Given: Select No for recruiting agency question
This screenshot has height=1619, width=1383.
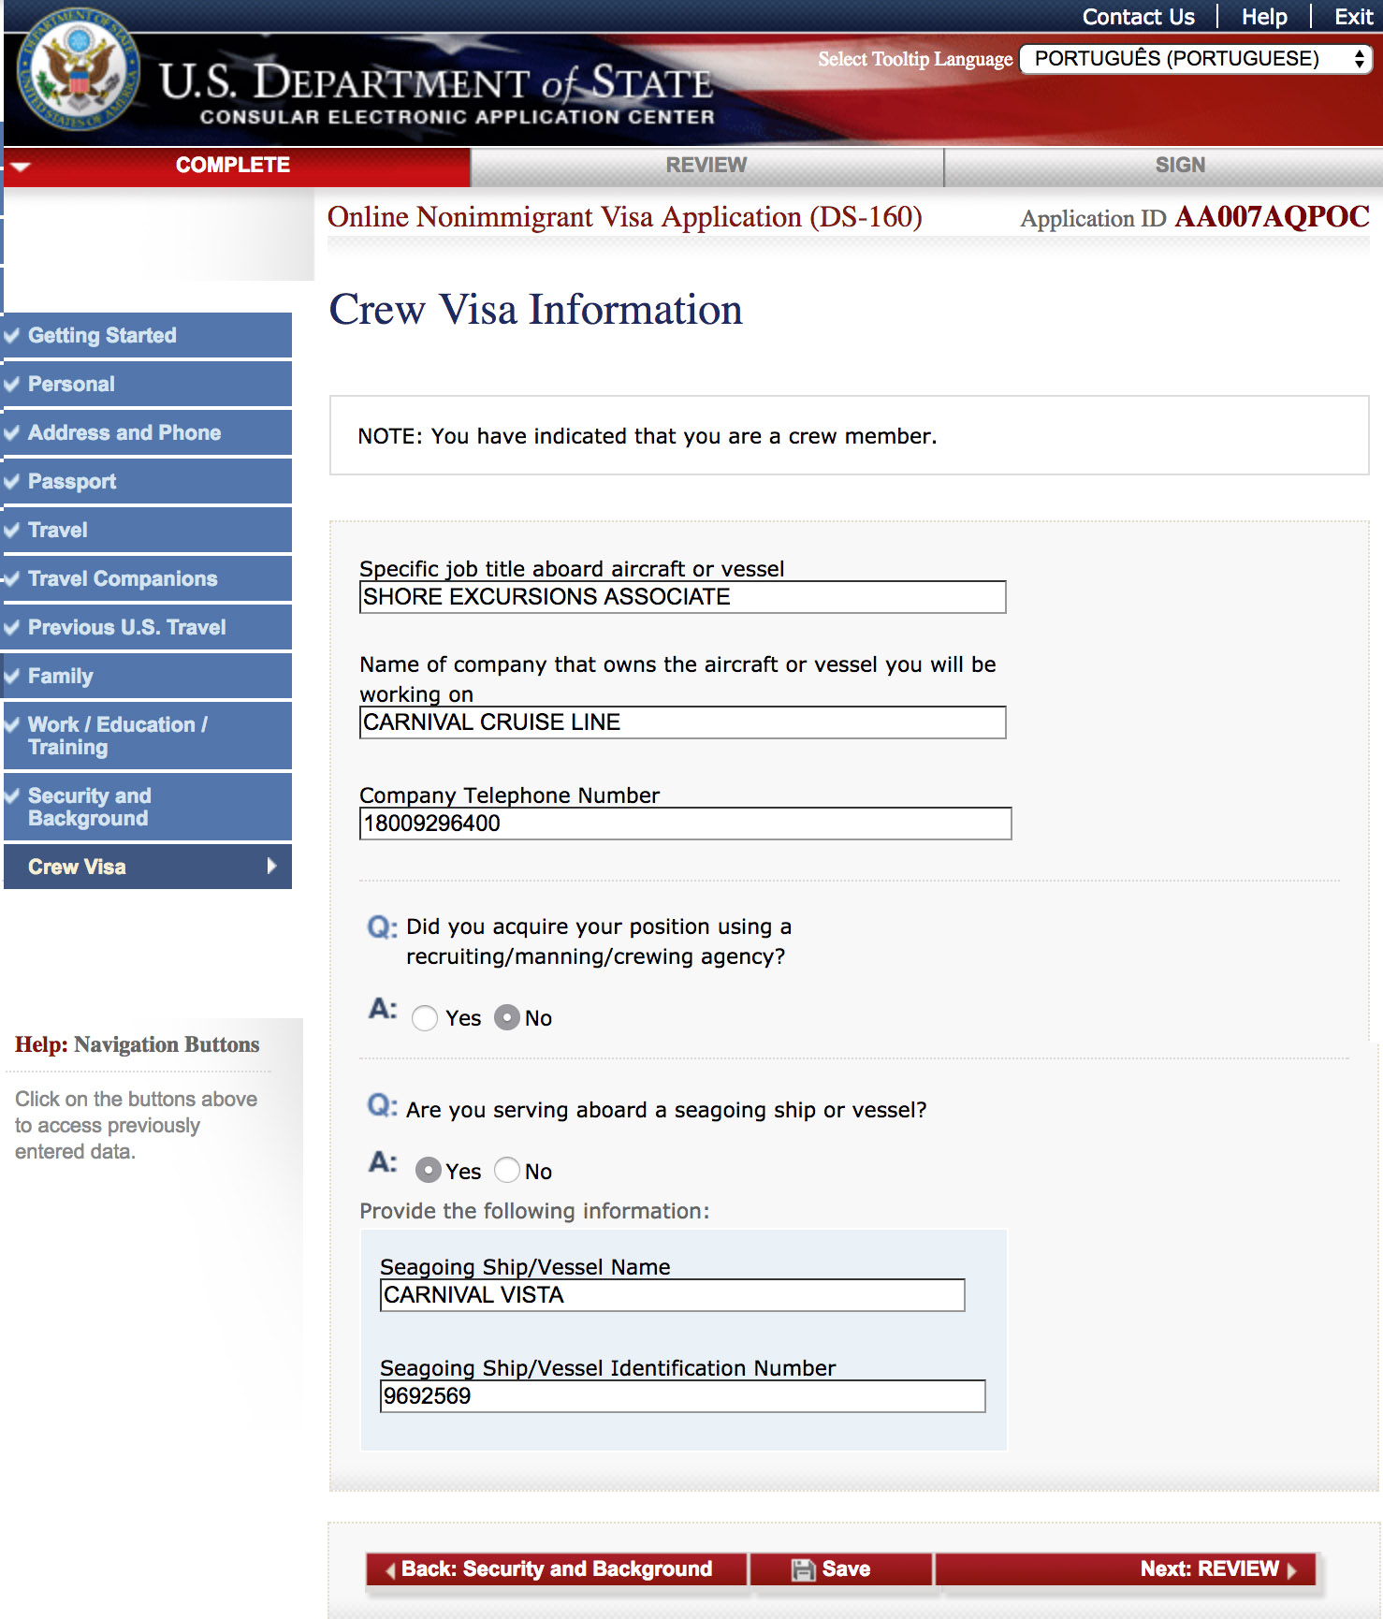Looking at the screenshot, I should click(x=507, y=1017).
